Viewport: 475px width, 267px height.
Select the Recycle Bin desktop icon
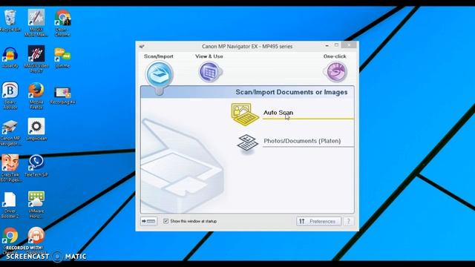pyautogui.click(x=10, y=20)
